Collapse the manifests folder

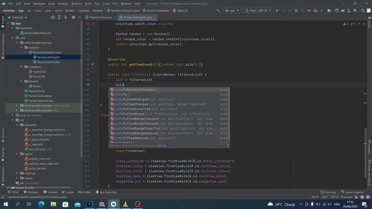[13, 28]
